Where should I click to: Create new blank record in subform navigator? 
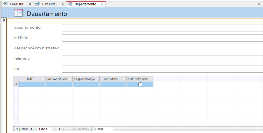65,129
